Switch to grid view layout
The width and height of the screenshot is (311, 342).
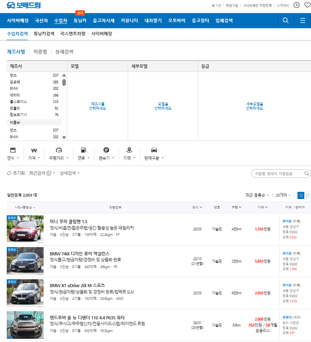point(307,195)
